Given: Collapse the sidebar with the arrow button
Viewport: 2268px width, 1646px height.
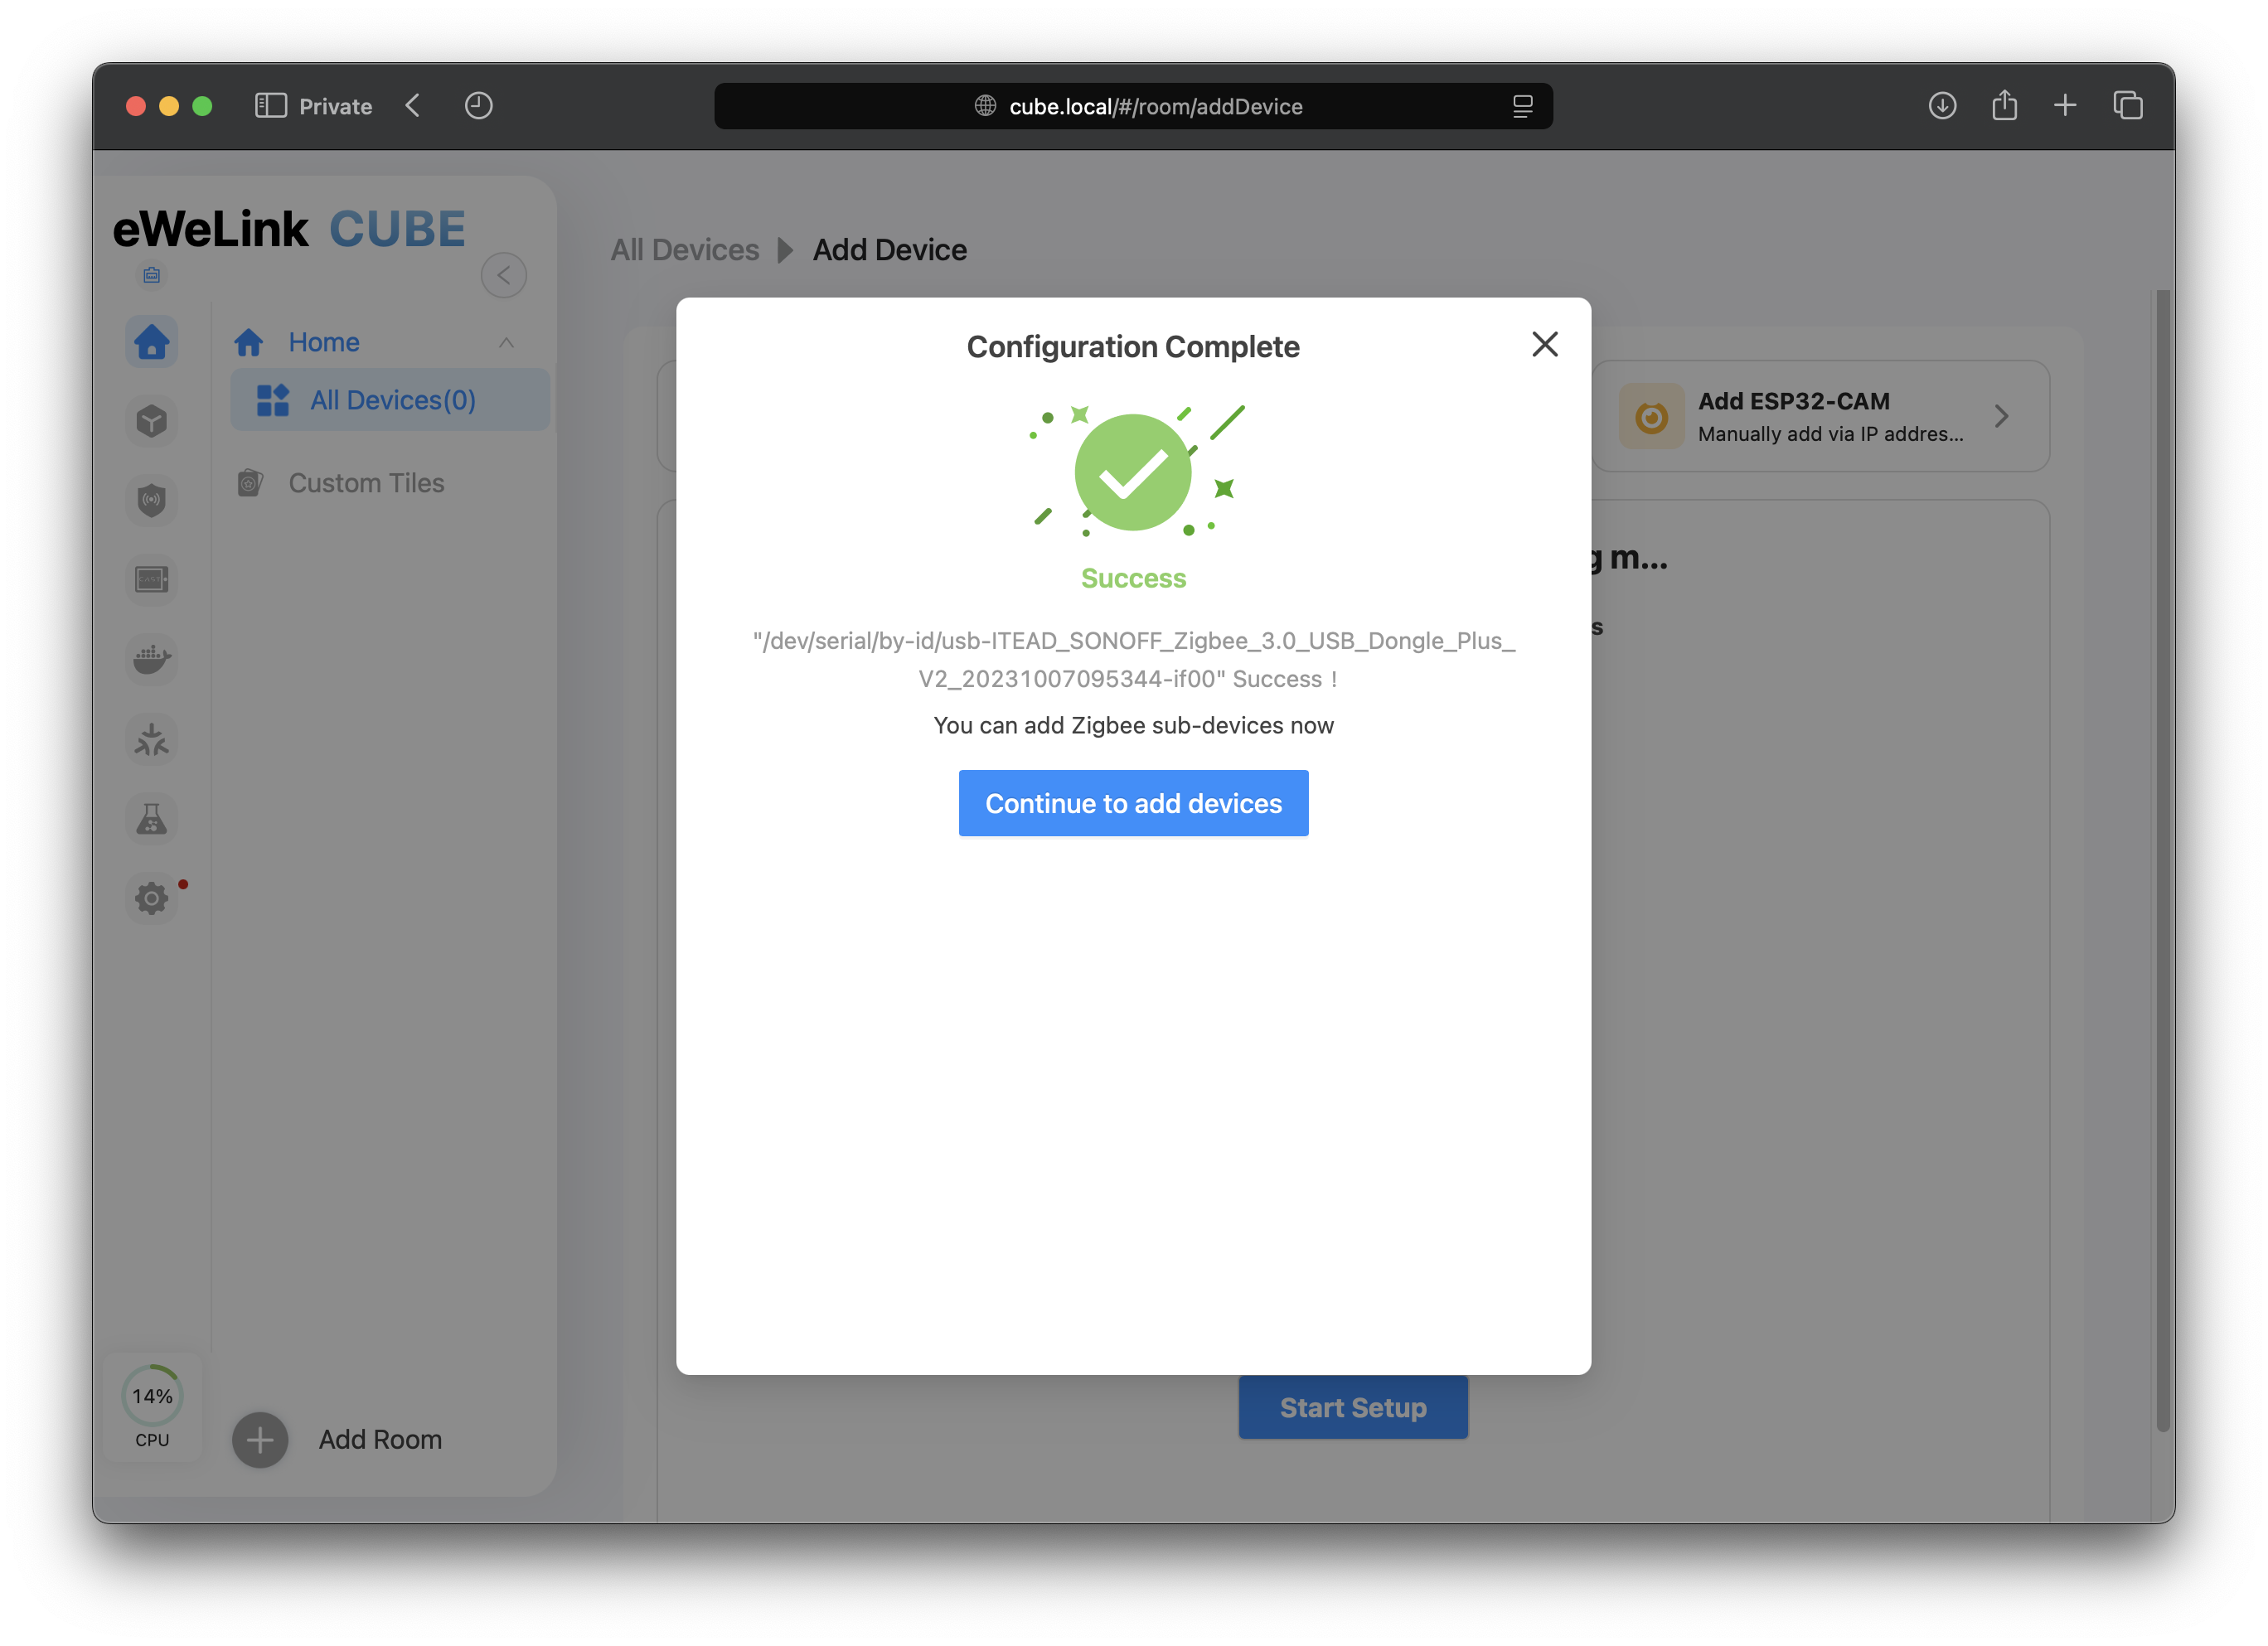Looking at the screenshot, I should [503, 275].
